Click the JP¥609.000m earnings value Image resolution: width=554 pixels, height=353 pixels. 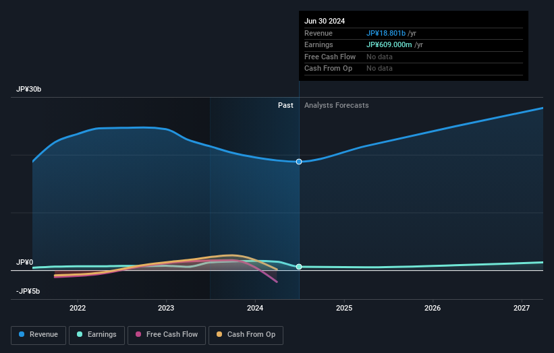coord(389,44)
